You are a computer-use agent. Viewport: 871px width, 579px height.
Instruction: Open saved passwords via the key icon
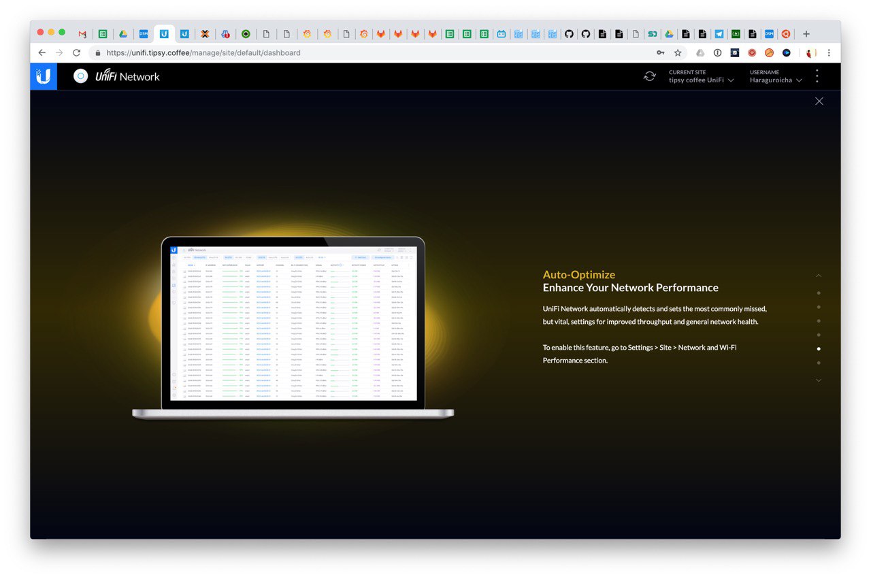[660, 52]
